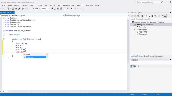Pin the Program.cs tab
This screenshot has height=96, width=172.
11,13
